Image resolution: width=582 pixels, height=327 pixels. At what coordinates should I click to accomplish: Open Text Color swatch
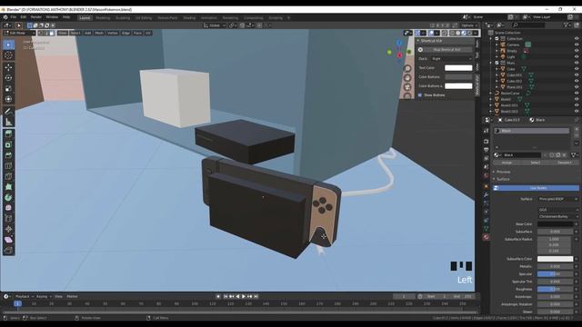click(458, 68)
